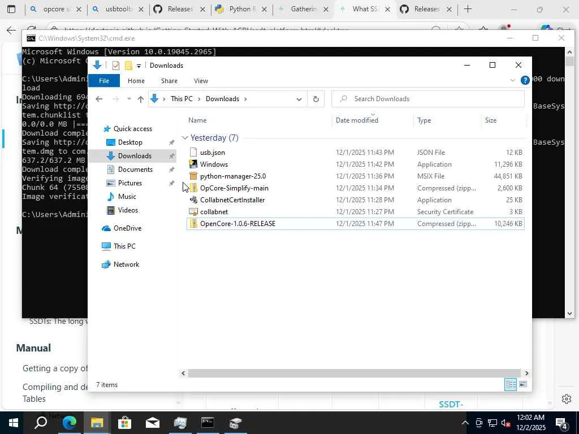The image size is (579, 434).
Task: Select CollabnetCertInstaller application
Action: [232, 199]
